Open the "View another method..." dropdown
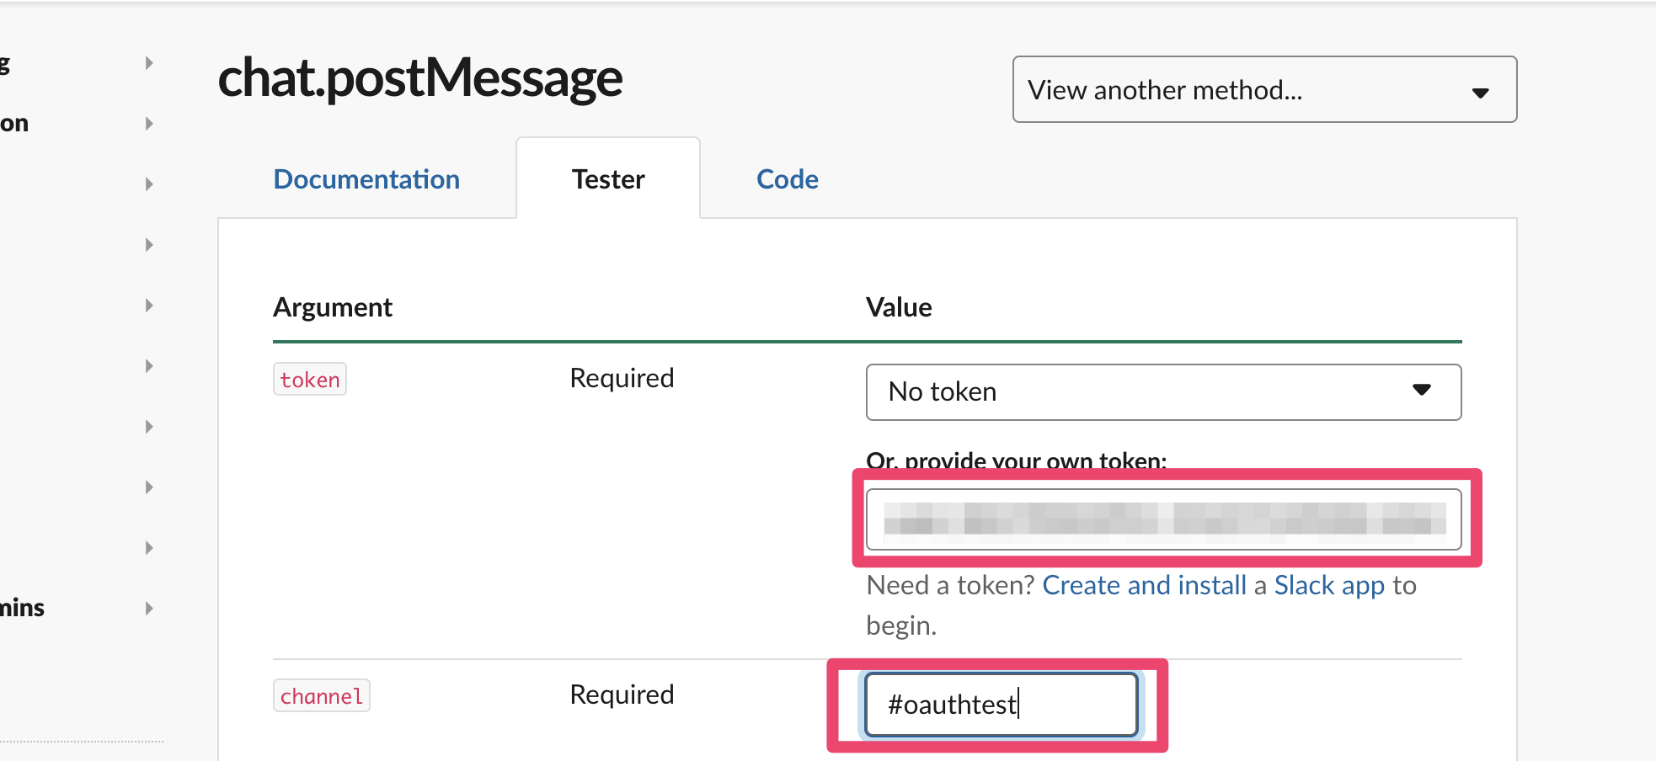This screenshot has height=761, width=1656. coord(1263,89)
